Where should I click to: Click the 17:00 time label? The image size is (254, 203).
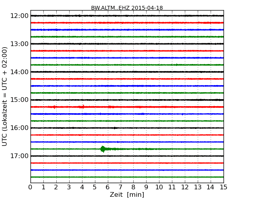(20, 156)
